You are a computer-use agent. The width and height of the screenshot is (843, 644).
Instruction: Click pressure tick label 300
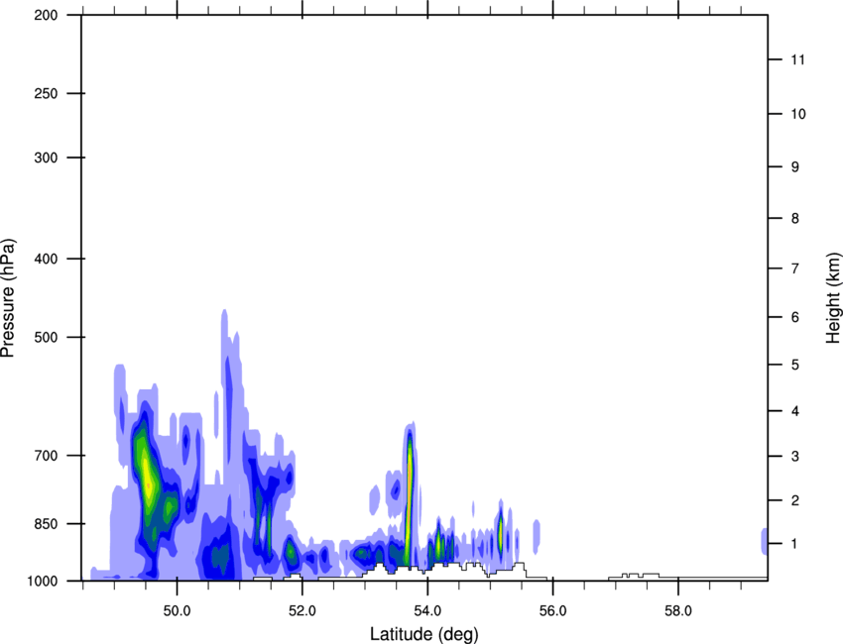(x=46, y=158)
